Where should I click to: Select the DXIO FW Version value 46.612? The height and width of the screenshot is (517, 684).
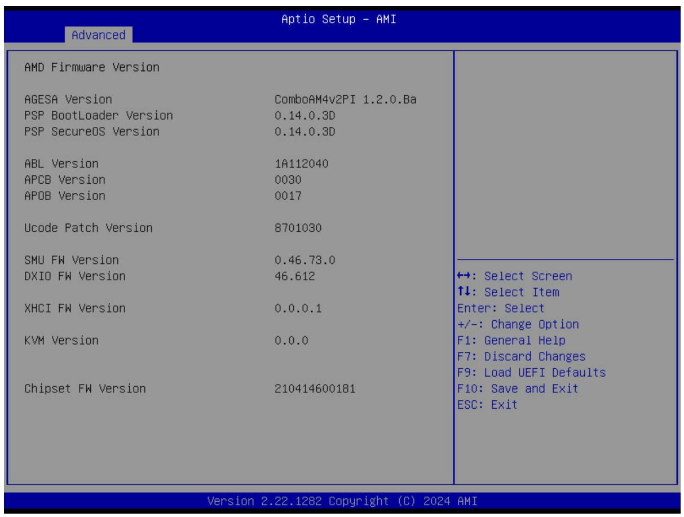pos(294,276)
